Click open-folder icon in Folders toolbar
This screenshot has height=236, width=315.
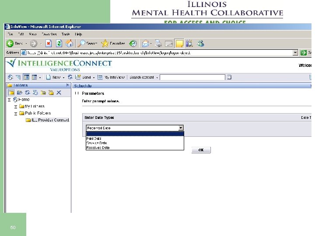20,93
